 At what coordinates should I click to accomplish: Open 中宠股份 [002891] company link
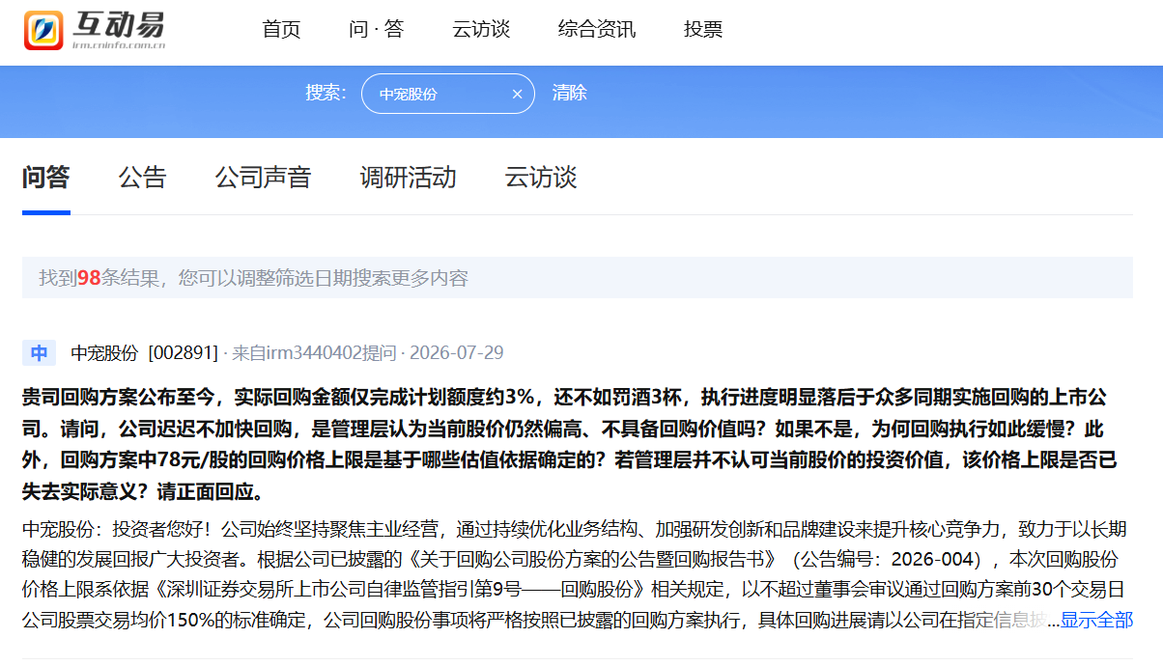(x=144, y=353)
